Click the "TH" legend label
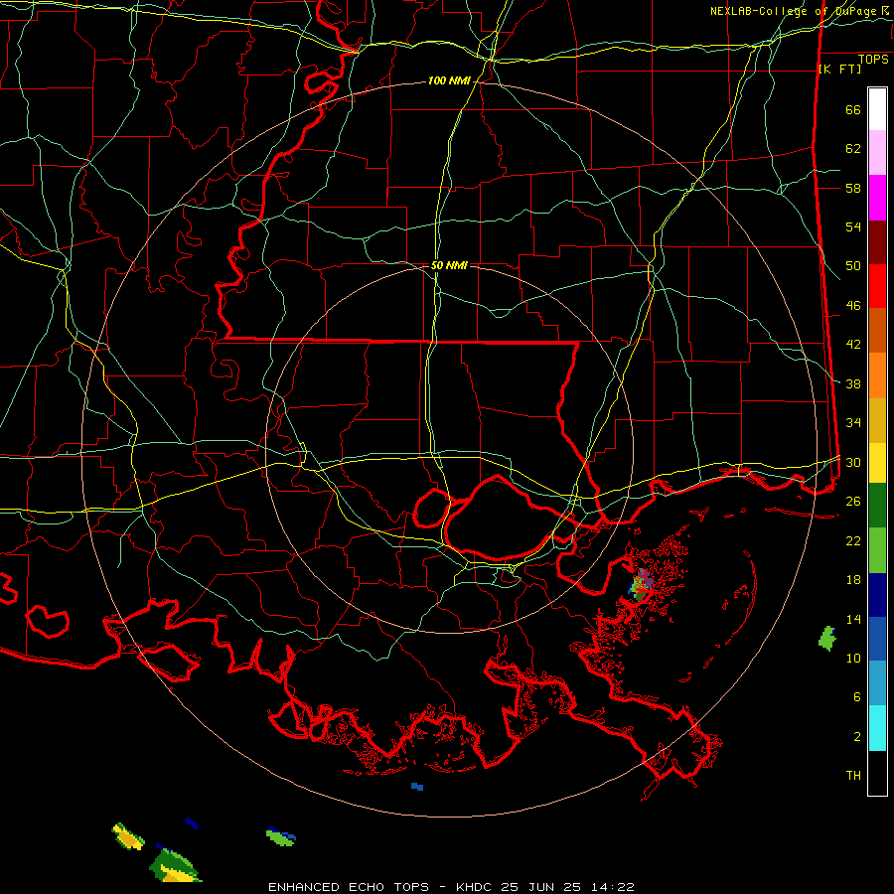Viewport: 894px width, 894px height. (853, 775)
